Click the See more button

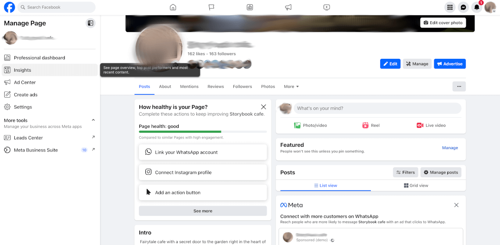203,211
